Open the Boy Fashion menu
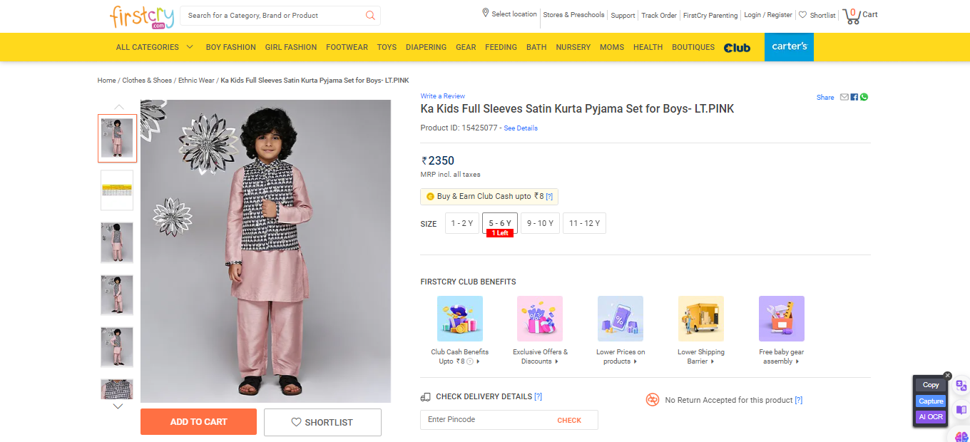Screen dimensions: 970x442 click(230, 47)
